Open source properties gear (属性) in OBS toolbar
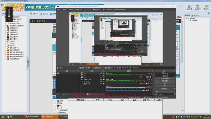211x119 pixels. click(x=81, y=68)
